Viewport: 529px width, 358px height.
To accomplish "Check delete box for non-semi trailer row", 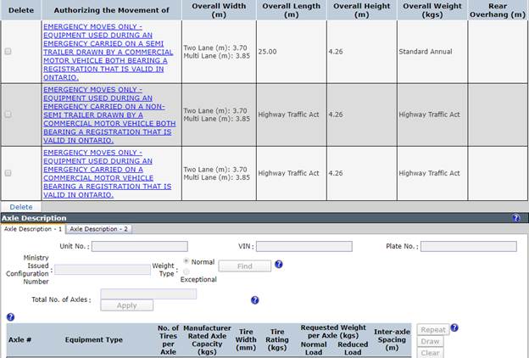I will click(8, 115).
